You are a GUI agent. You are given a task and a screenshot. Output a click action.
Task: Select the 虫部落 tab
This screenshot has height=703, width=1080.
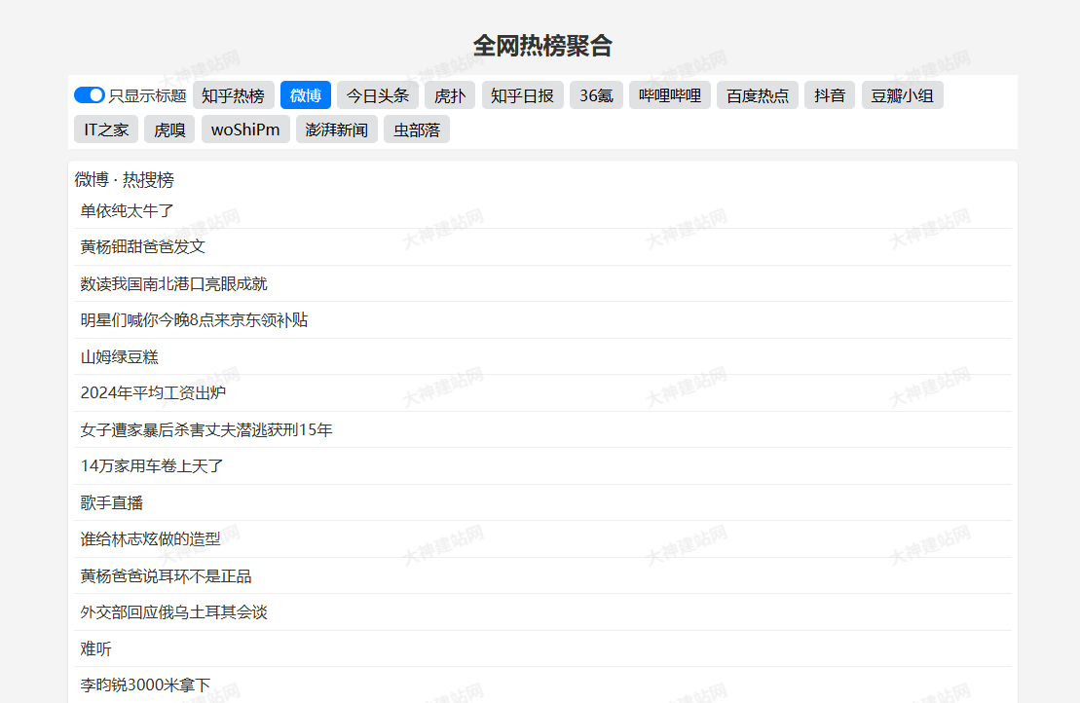point(417,129)
